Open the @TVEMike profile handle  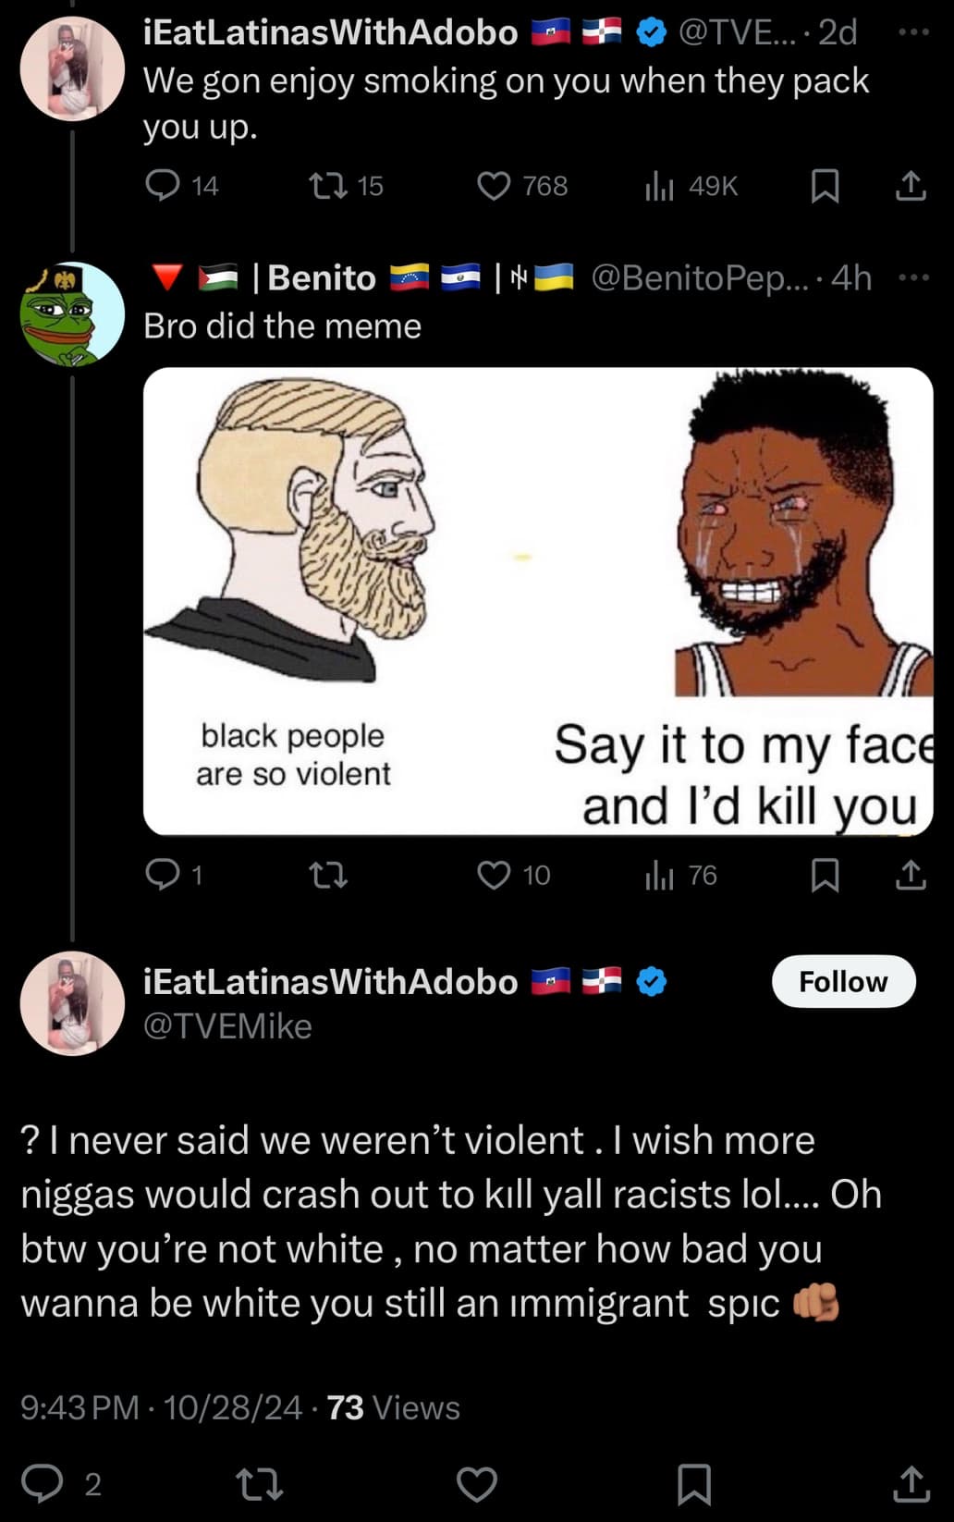pyautogui.click(x=227, y=1026)
